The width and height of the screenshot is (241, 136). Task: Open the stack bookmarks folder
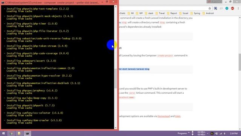click(149, 13)
